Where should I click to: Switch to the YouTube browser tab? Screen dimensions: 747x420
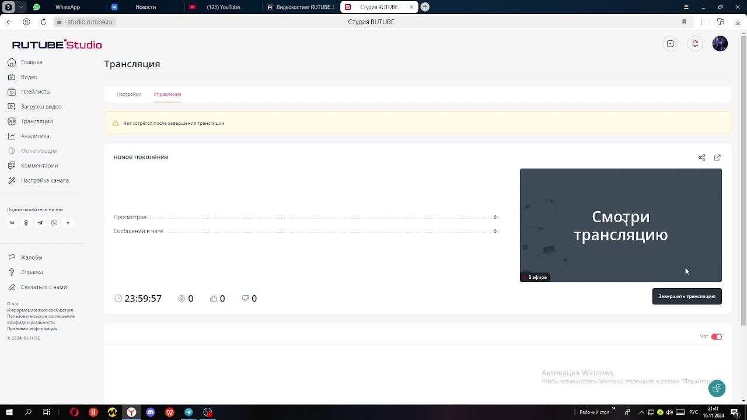coord(222,7)
